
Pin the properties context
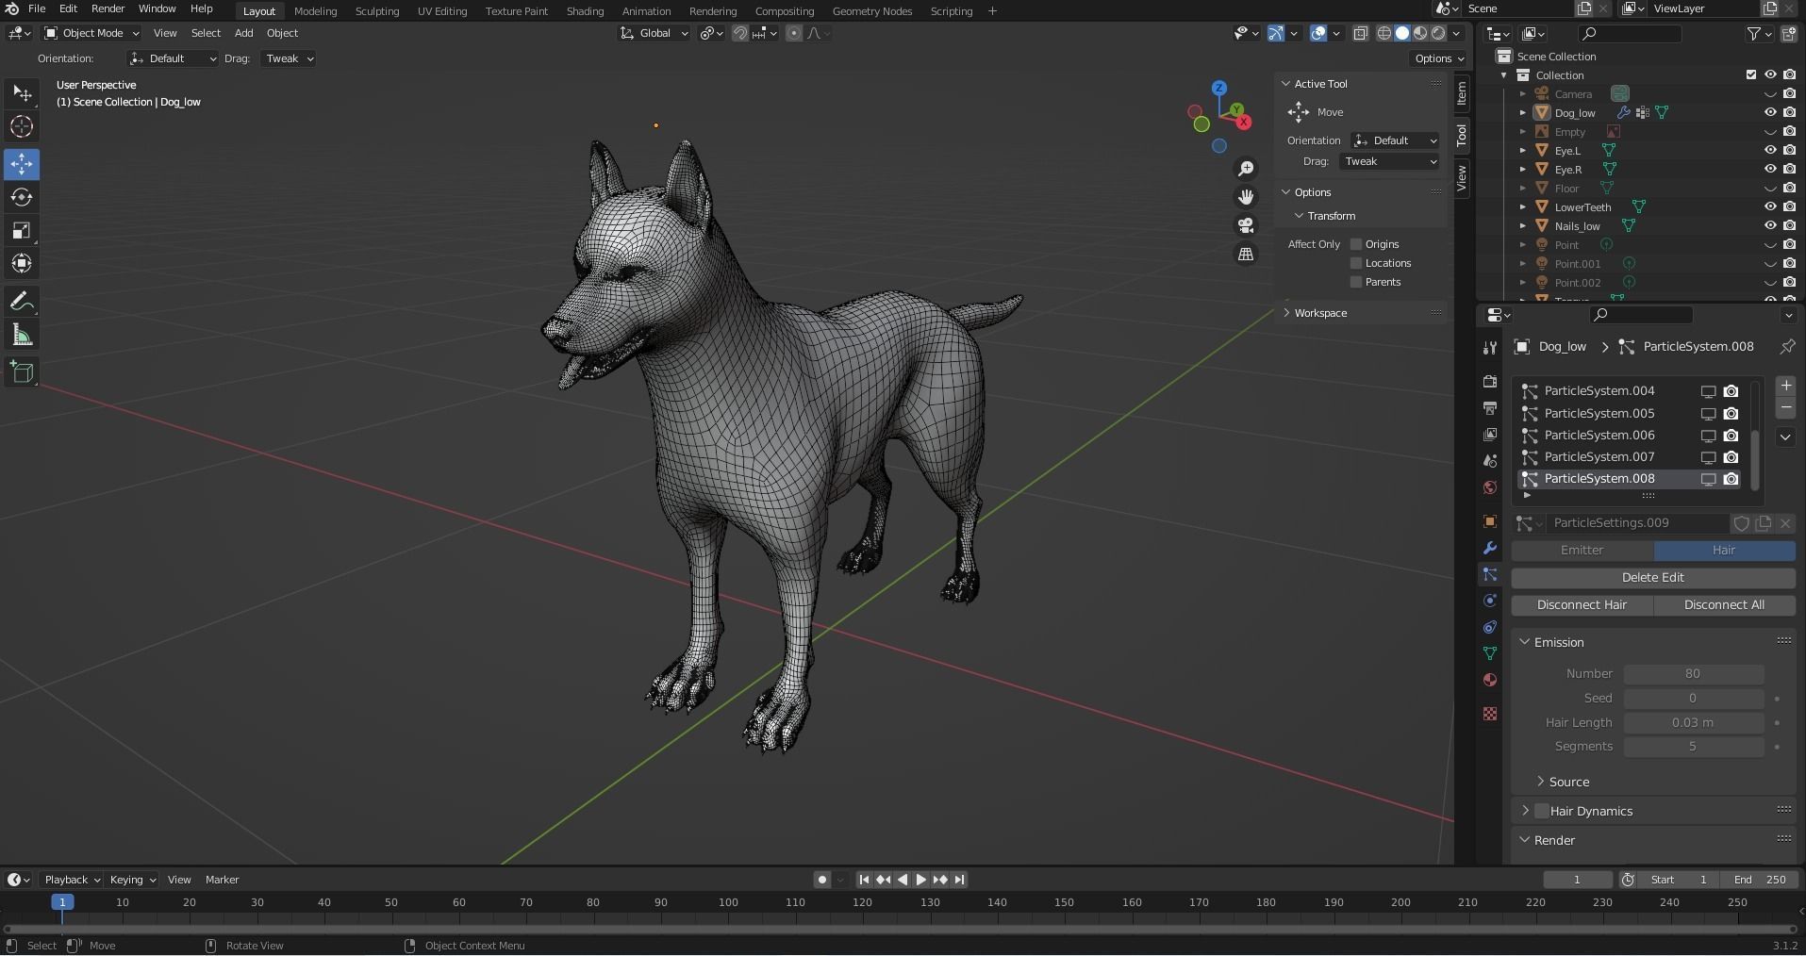[1786, 347]
